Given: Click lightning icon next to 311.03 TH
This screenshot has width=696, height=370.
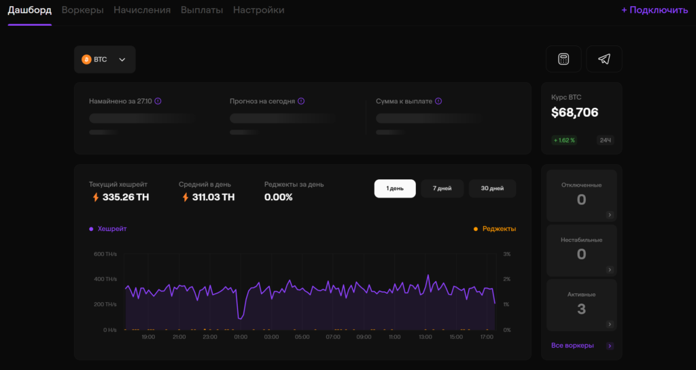Looking at the screenshot, I should [185, 198].
